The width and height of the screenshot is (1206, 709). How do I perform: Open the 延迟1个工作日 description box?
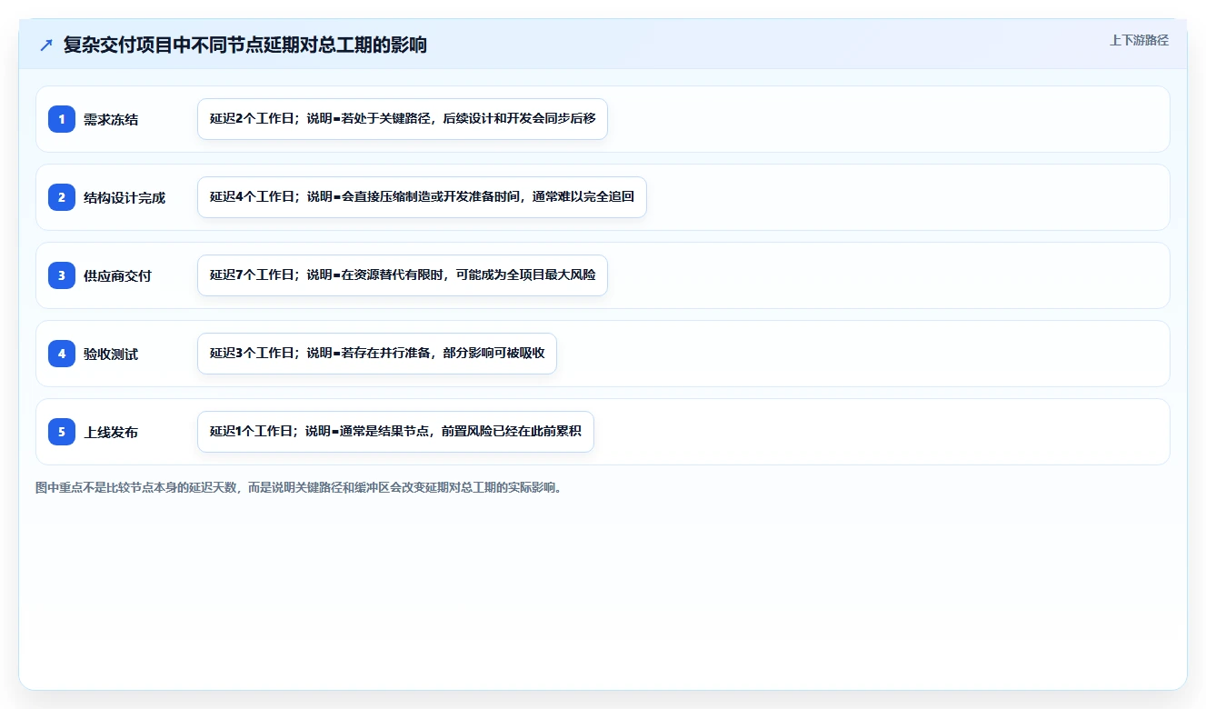(x=395, y=432)
